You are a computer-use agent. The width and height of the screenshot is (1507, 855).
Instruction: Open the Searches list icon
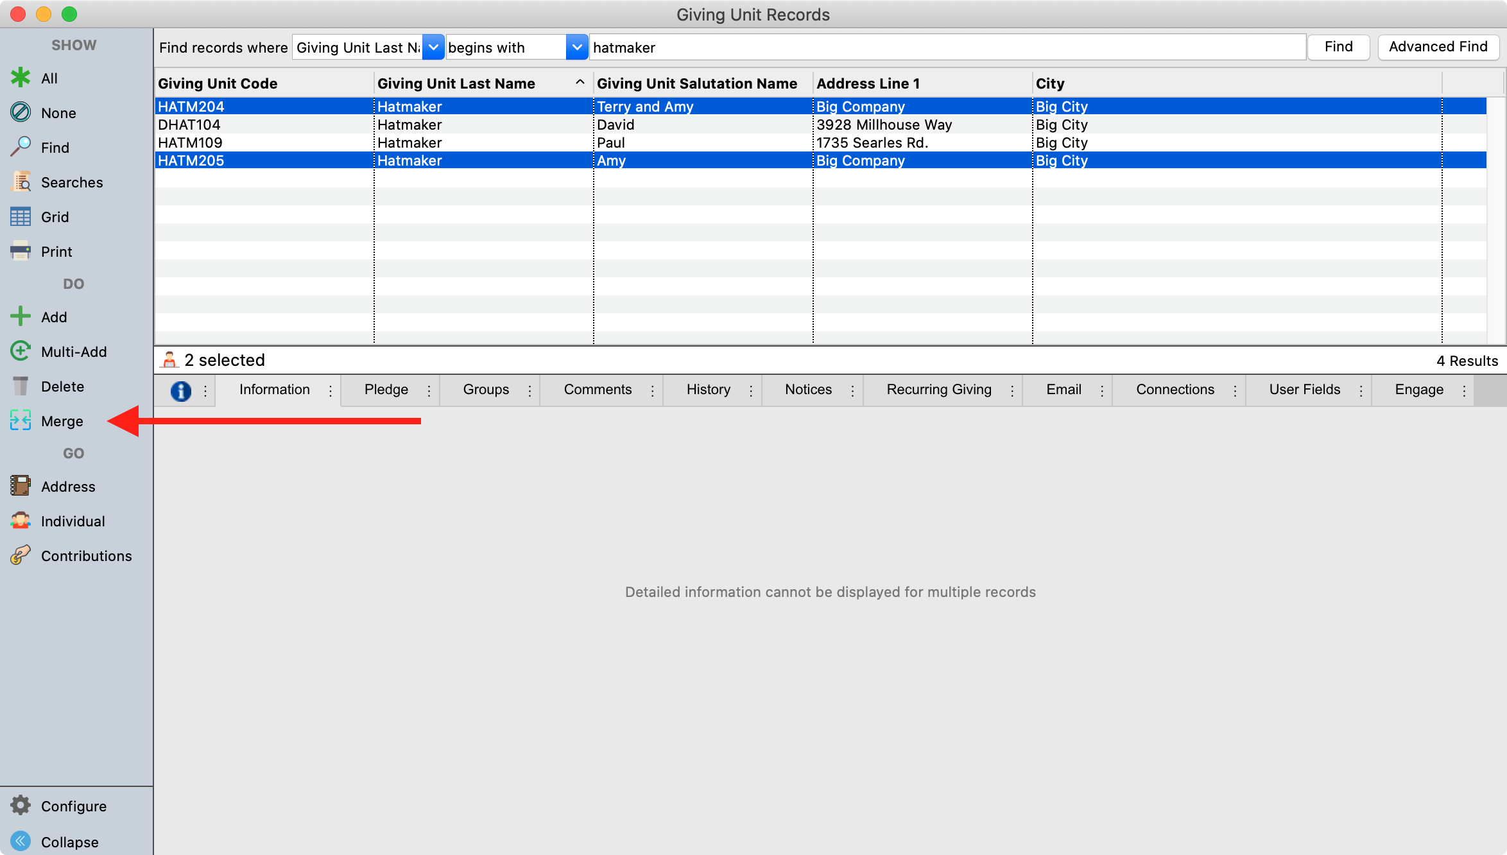pos(21,182)
